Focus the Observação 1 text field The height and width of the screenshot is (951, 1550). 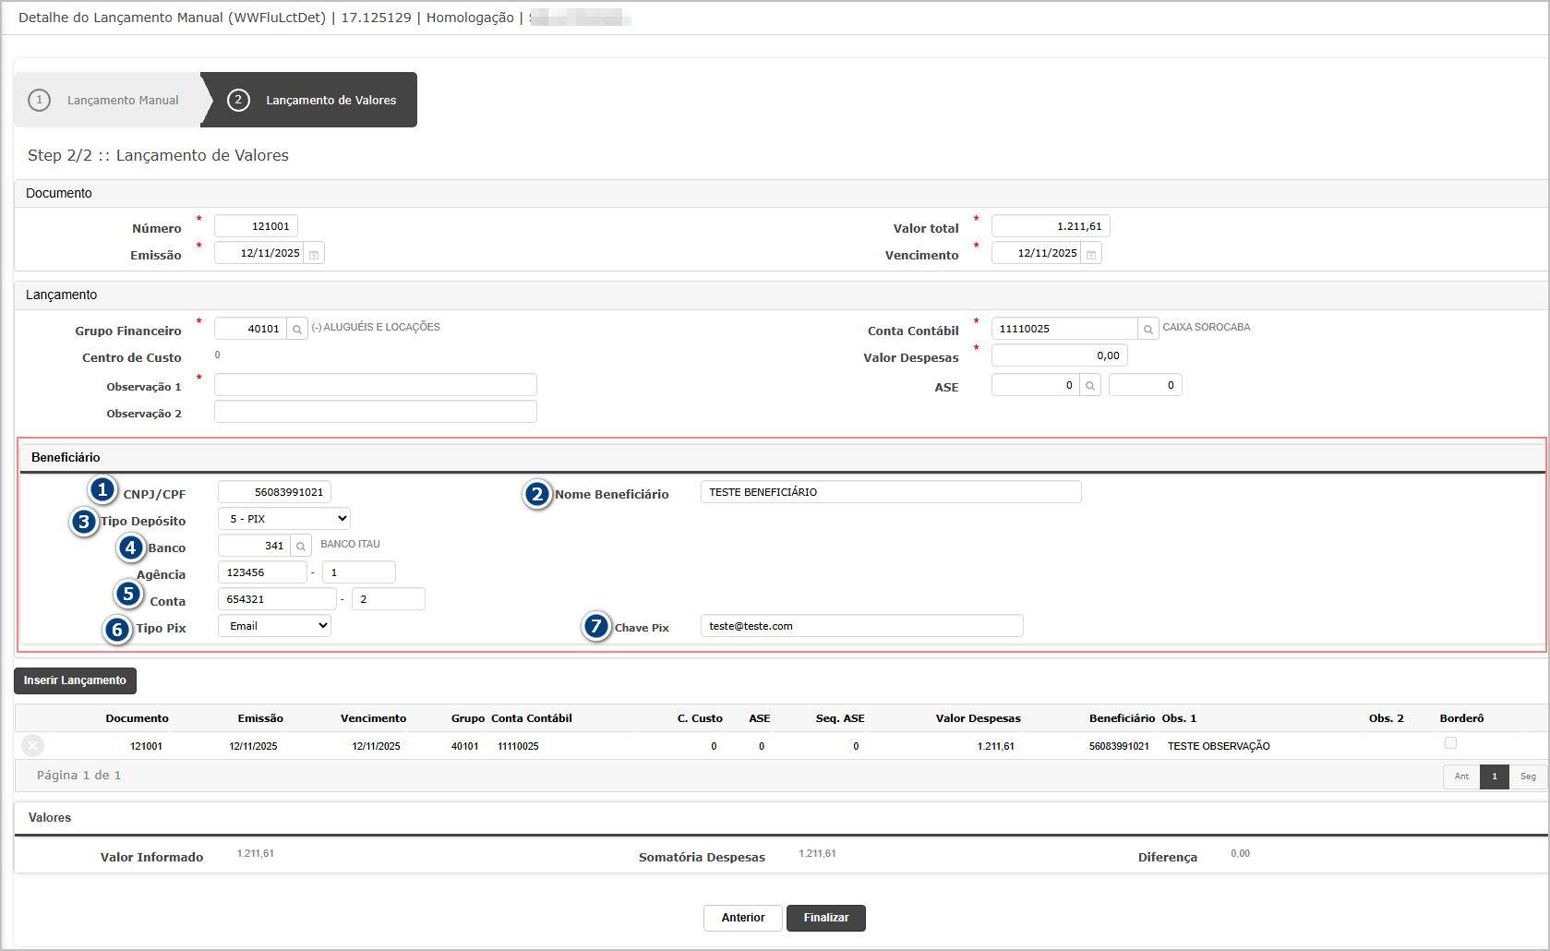(x=375, y=385)
